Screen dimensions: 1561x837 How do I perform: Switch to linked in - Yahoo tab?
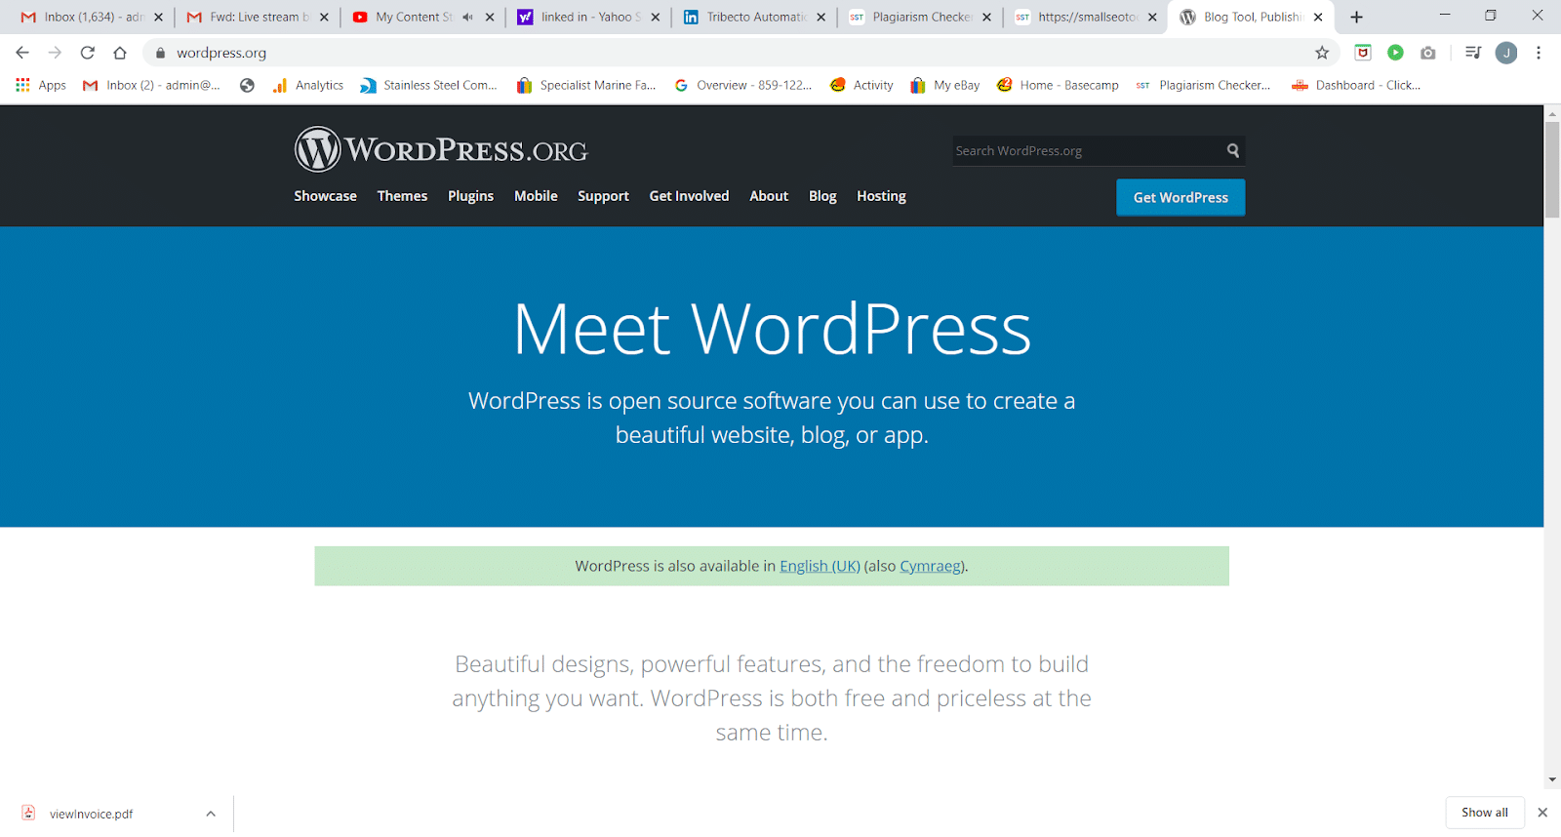point(589,17)
